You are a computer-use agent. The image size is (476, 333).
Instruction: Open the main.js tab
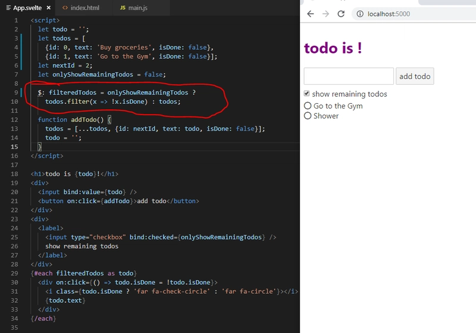pyautogui.click(x=137, y=7)
